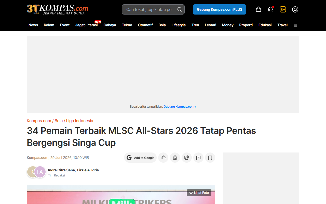The image size is (326, 204).
Task: Click the Add to Google button
Action: pyautogui.click(x=140, y=158)
